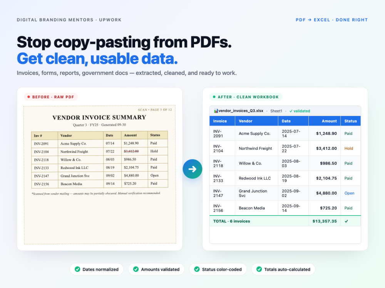The width and height of the screenshot is (385, 288).
Task: Click the SCAN • PAGE 3 OF 12 label
Action: pyautogui.click(x=155, y=110)
